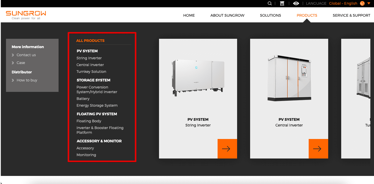This screenshot has height=184, width=374.
Task: Click the partially visible third product card image
Action: pyautogui.click(x=363, y=78)
